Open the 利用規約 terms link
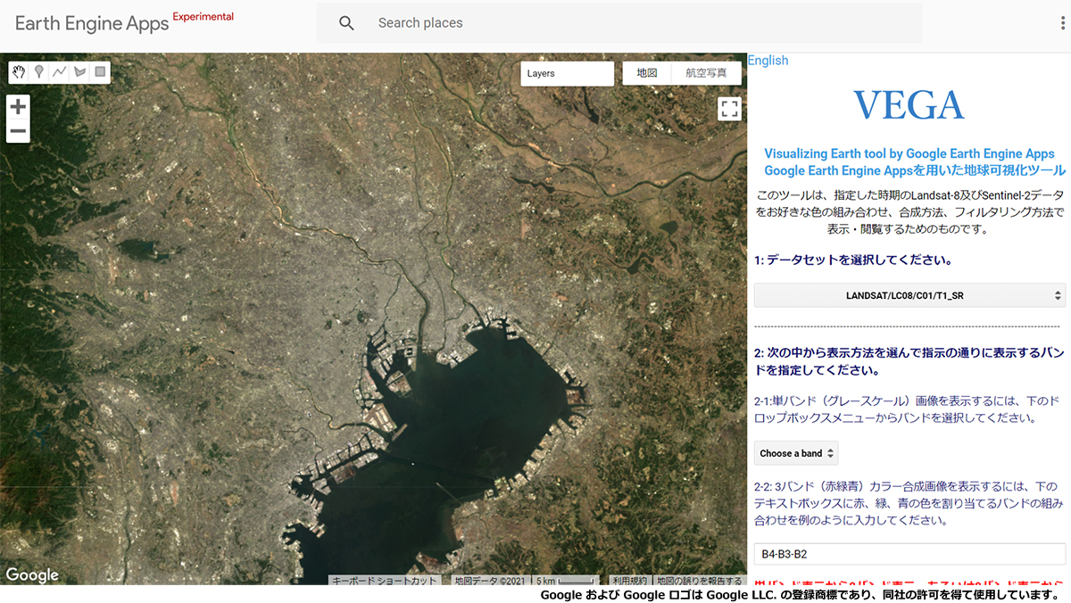The width and height of the screenshot is (1071, 603). (x=631, y=580)
